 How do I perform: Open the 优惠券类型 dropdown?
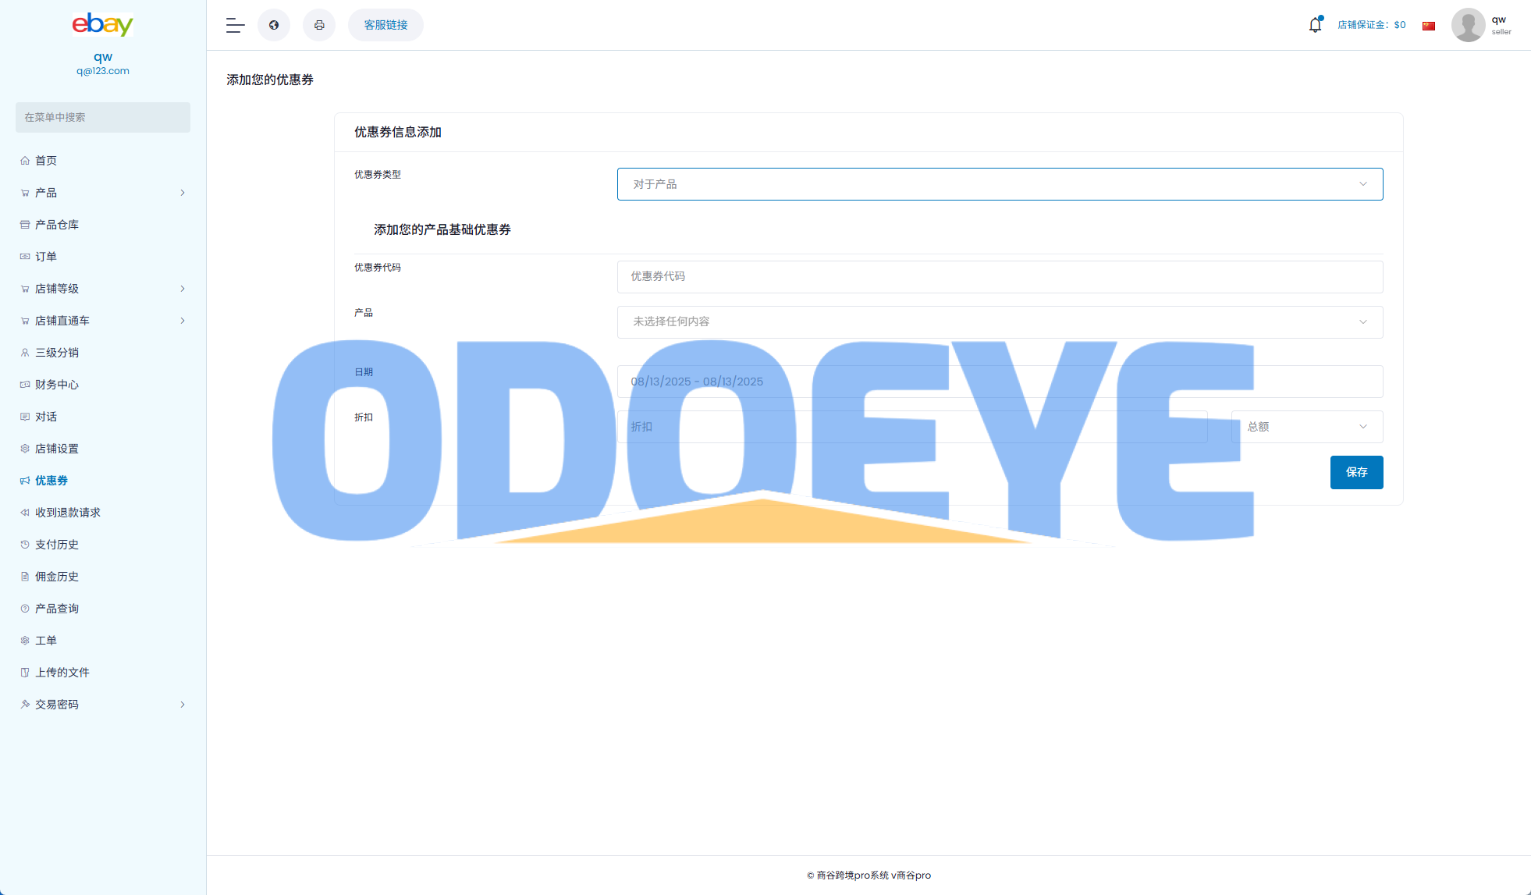pos(1000,184)
